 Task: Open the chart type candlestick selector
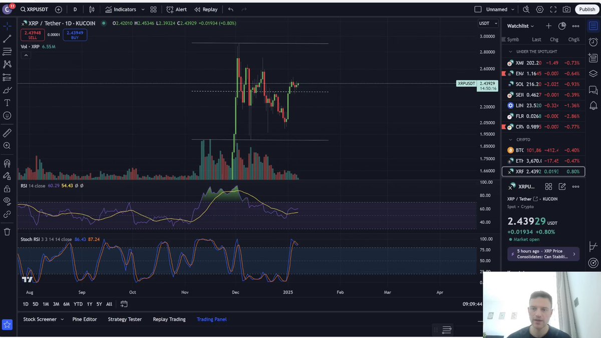pos(92,10)
